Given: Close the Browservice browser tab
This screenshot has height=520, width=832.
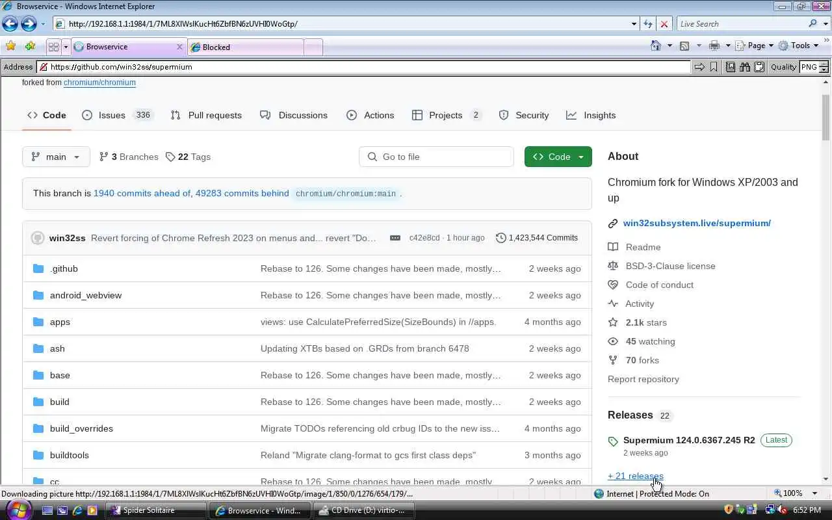Looking at the screenshot, I should coord(179,47).
